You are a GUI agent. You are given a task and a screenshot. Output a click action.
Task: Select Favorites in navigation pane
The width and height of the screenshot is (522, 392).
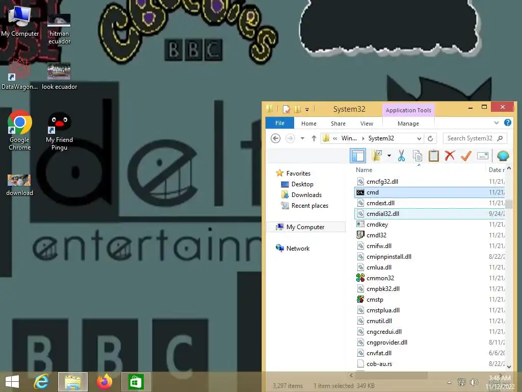click(298, 174)
